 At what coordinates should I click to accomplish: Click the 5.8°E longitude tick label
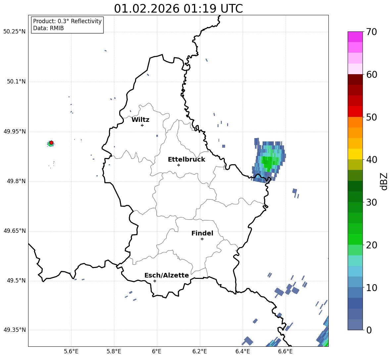[x=114, y=351]
